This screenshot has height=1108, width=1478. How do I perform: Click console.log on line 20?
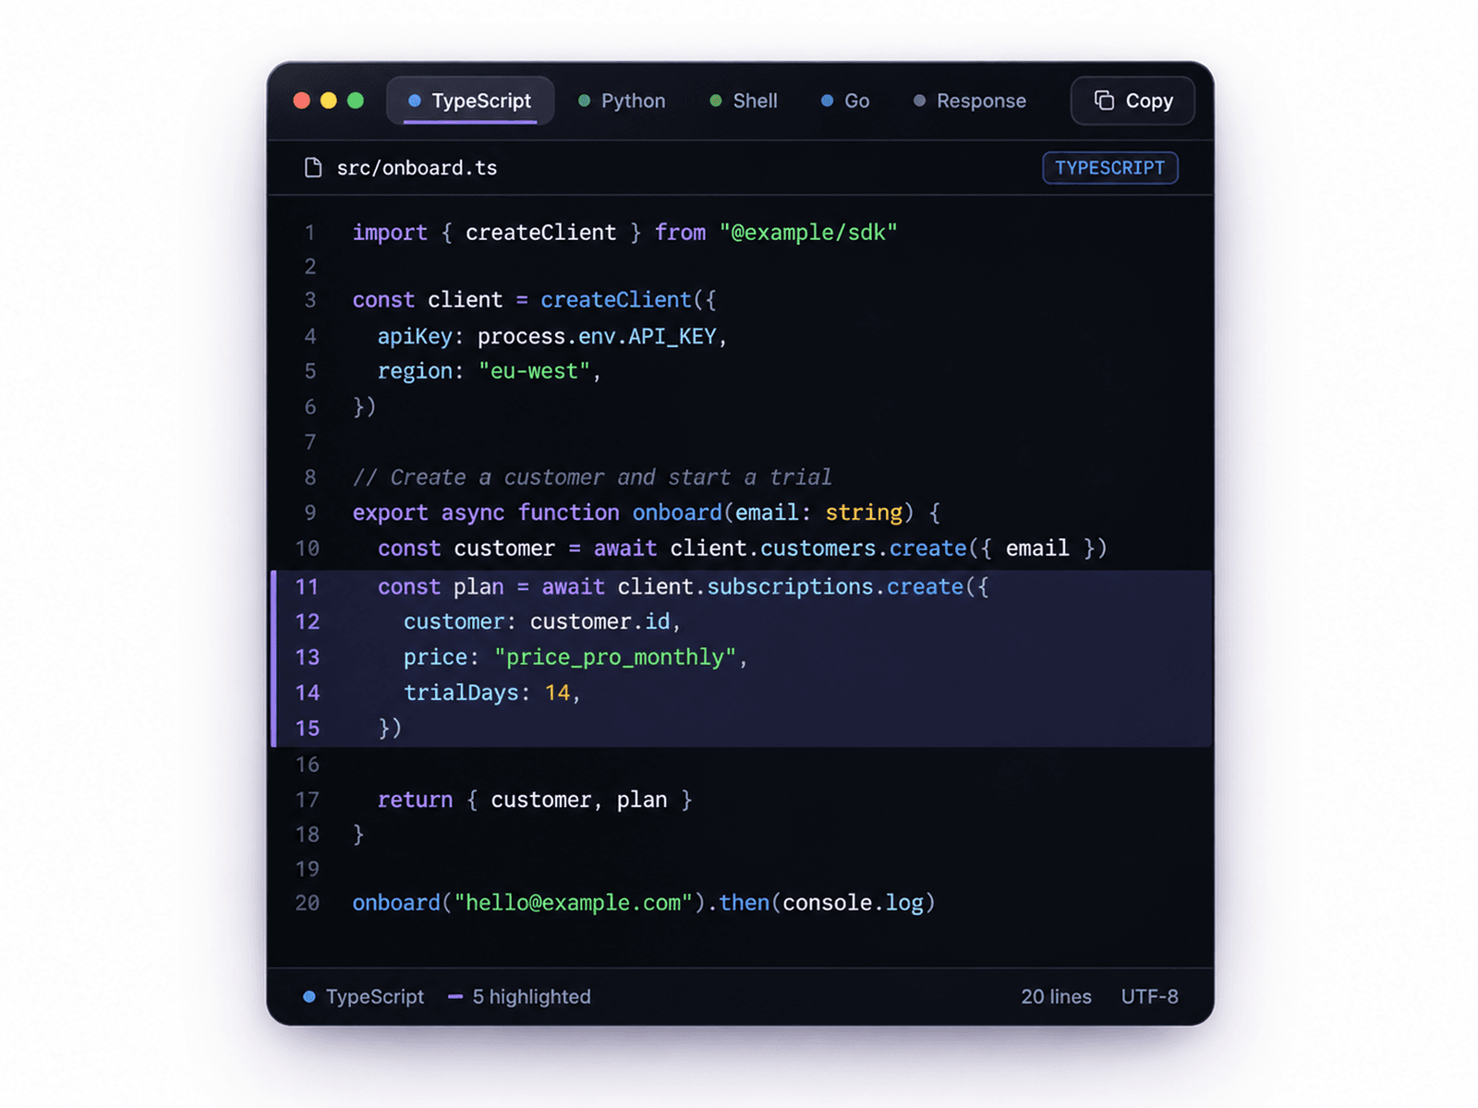[x=853, y=903]
